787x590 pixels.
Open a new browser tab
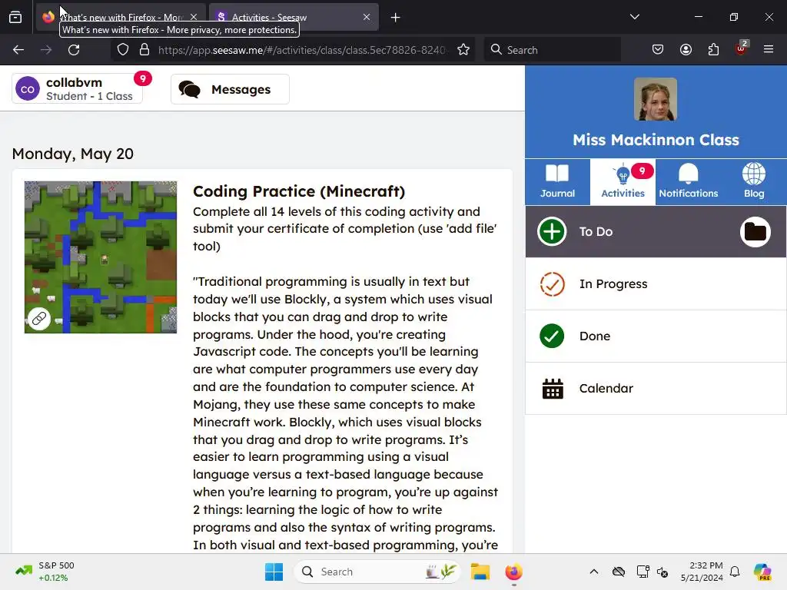coord(396,18)
